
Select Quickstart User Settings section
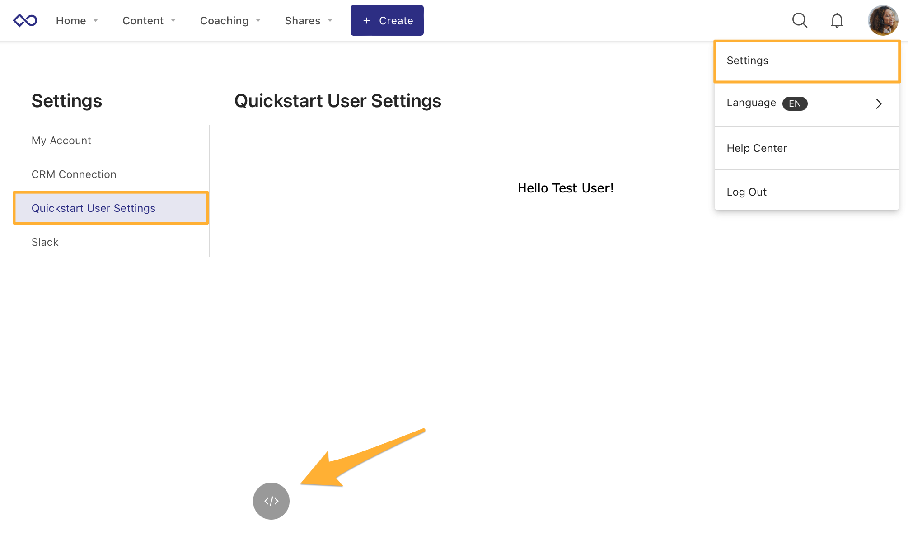coord(110,208)
